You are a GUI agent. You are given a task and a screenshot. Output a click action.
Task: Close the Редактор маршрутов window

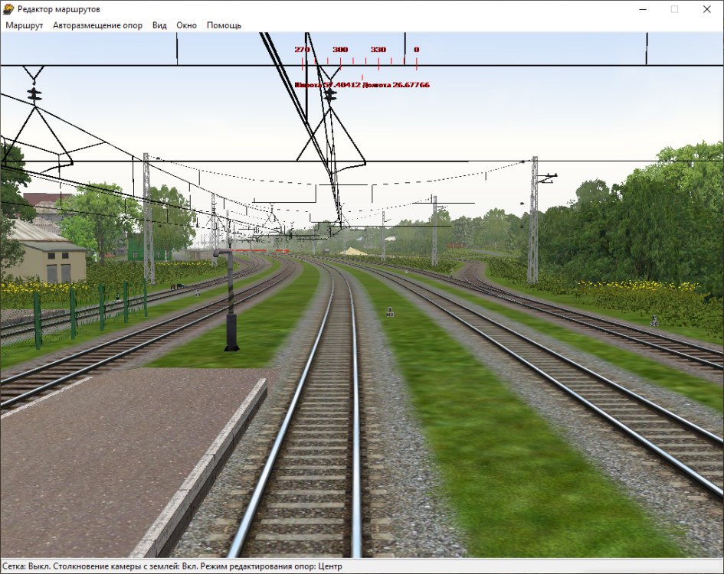706,9
